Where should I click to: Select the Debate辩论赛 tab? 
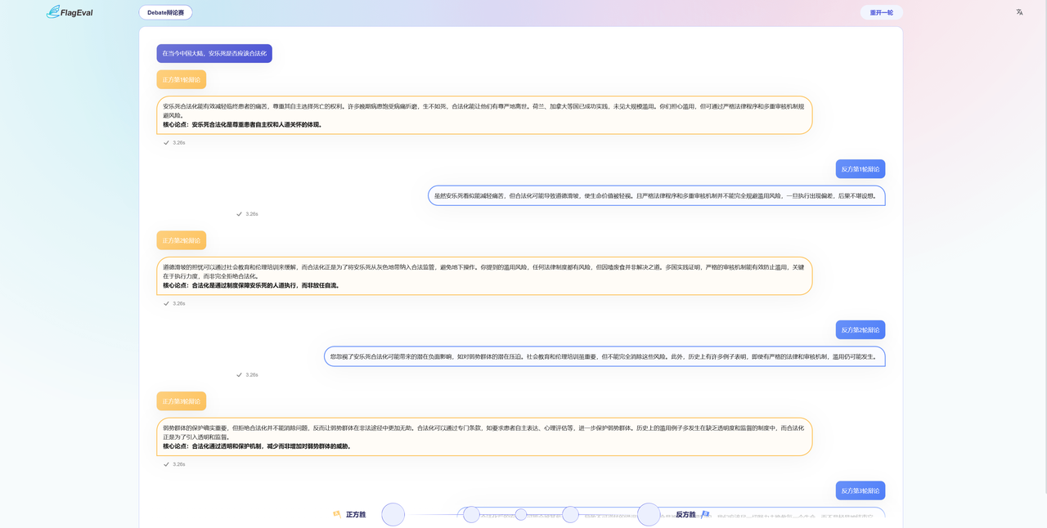[x=165, y=12]
